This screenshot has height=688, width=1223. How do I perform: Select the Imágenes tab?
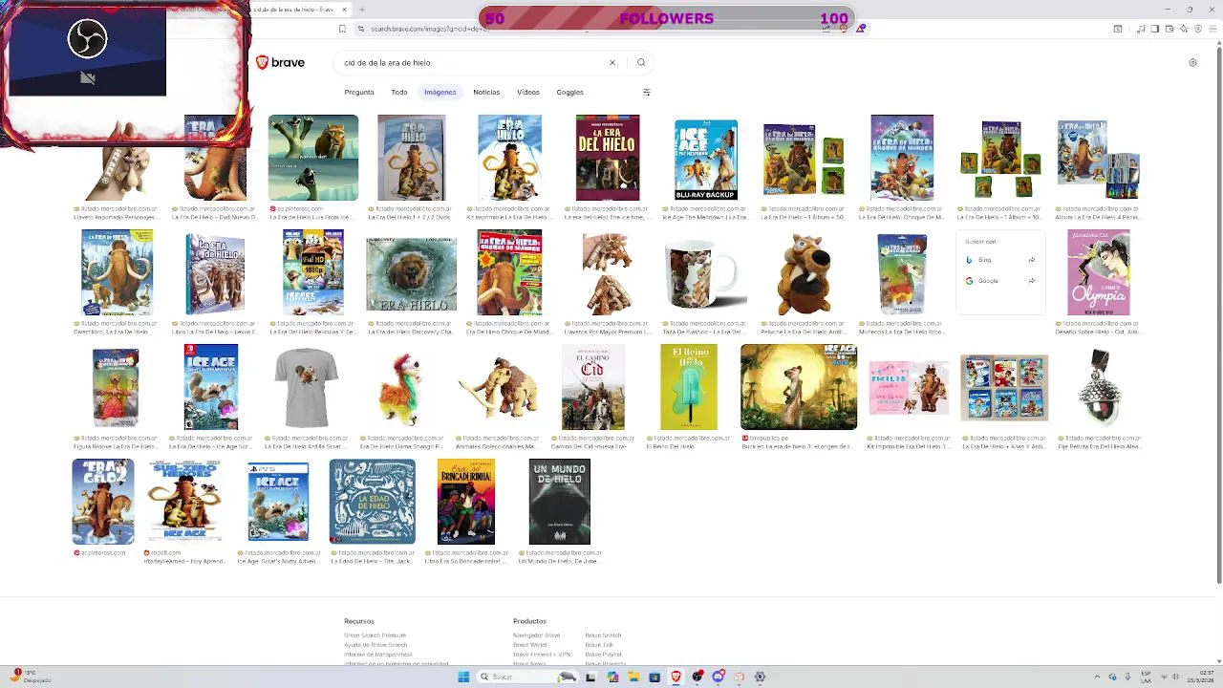tap(440, 93)
